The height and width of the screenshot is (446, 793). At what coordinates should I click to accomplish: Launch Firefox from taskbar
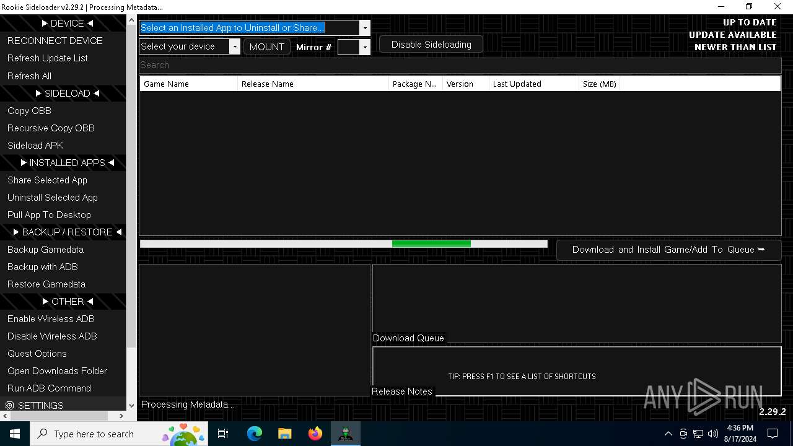315,434
